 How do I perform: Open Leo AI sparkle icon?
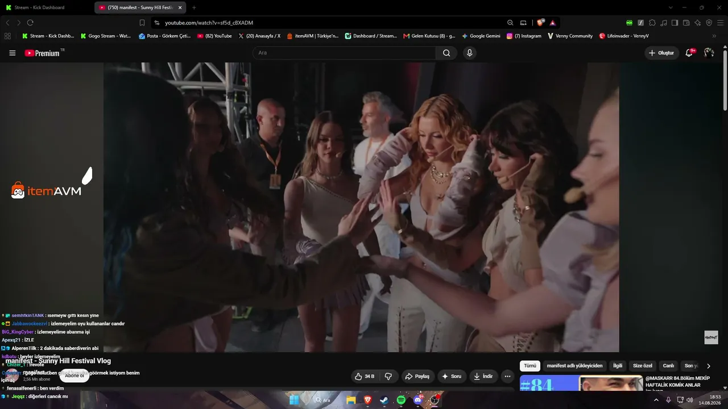coord(697,23)
